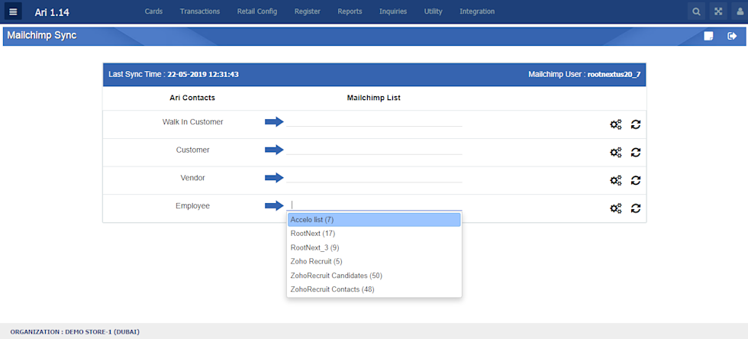Select ZohoRecruit Candidates (50) option
The height and width of the screenshot is (339, 748).
(x=374, y=275)
